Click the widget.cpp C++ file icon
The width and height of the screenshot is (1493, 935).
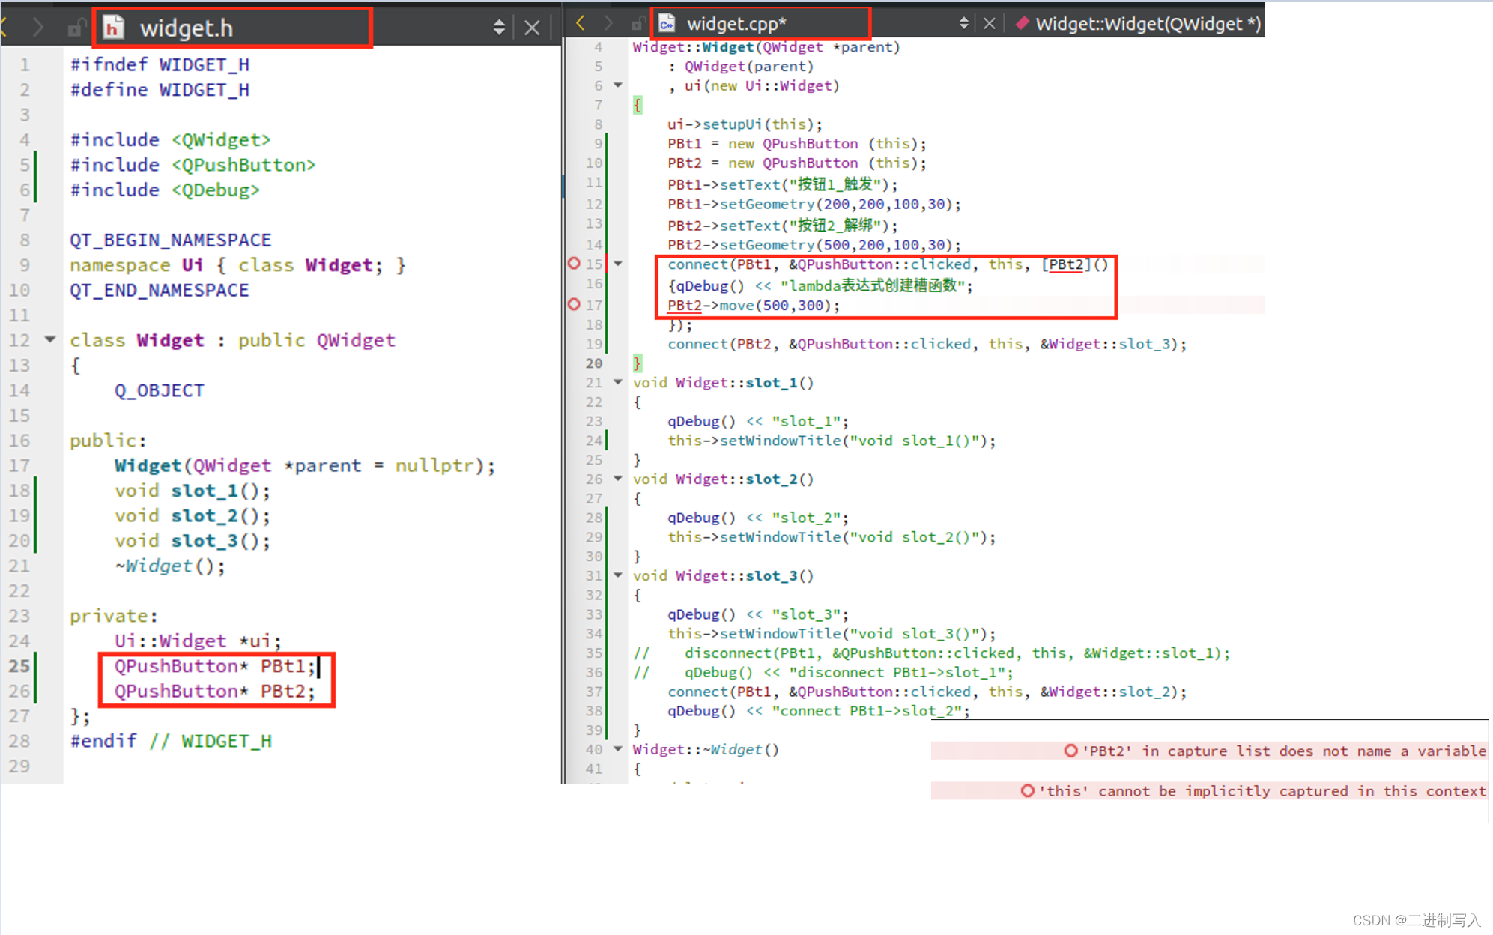click(x=667, y=23)
